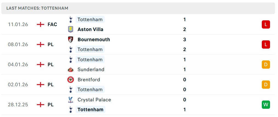Click the Brentford club crest
The image size is (278, 117).
pos(71,80)
